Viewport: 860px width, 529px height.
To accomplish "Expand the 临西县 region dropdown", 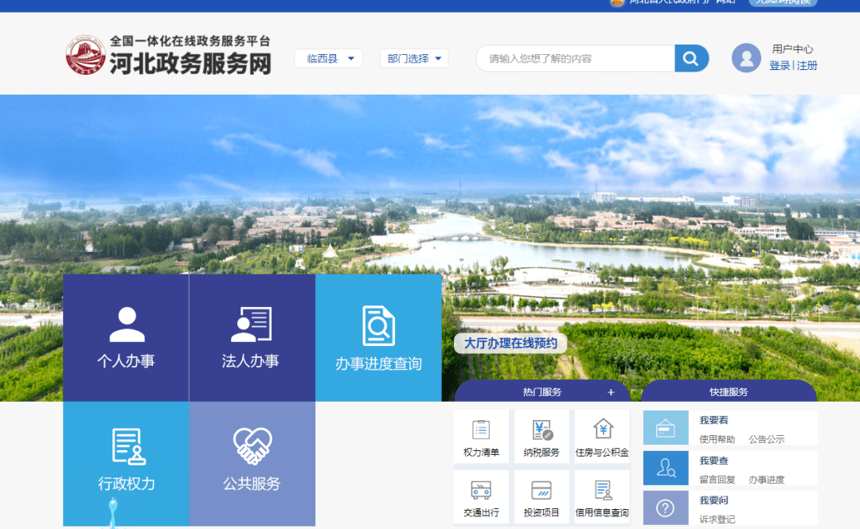I will pos(329,58).
